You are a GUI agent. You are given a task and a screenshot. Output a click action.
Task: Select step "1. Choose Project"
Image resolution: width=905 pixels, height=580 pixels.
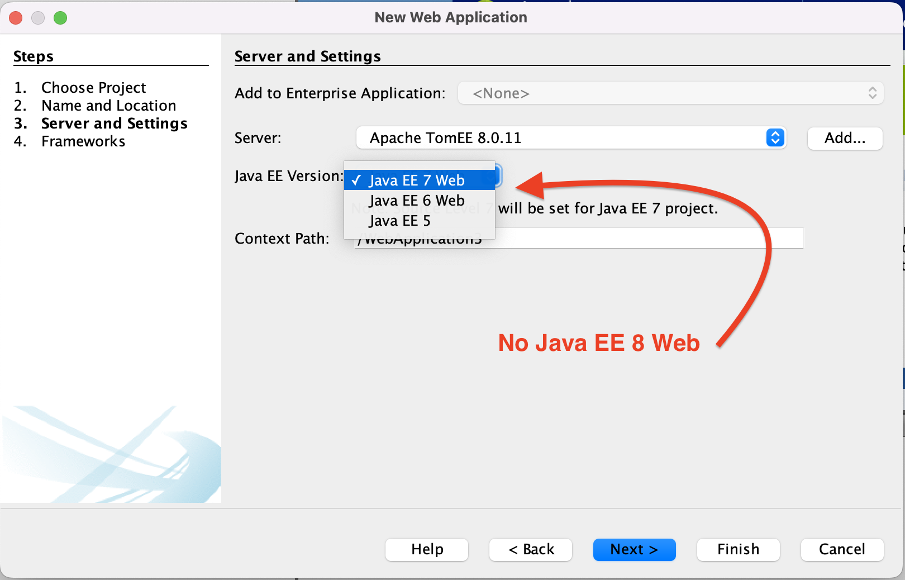tap(93, 87)
